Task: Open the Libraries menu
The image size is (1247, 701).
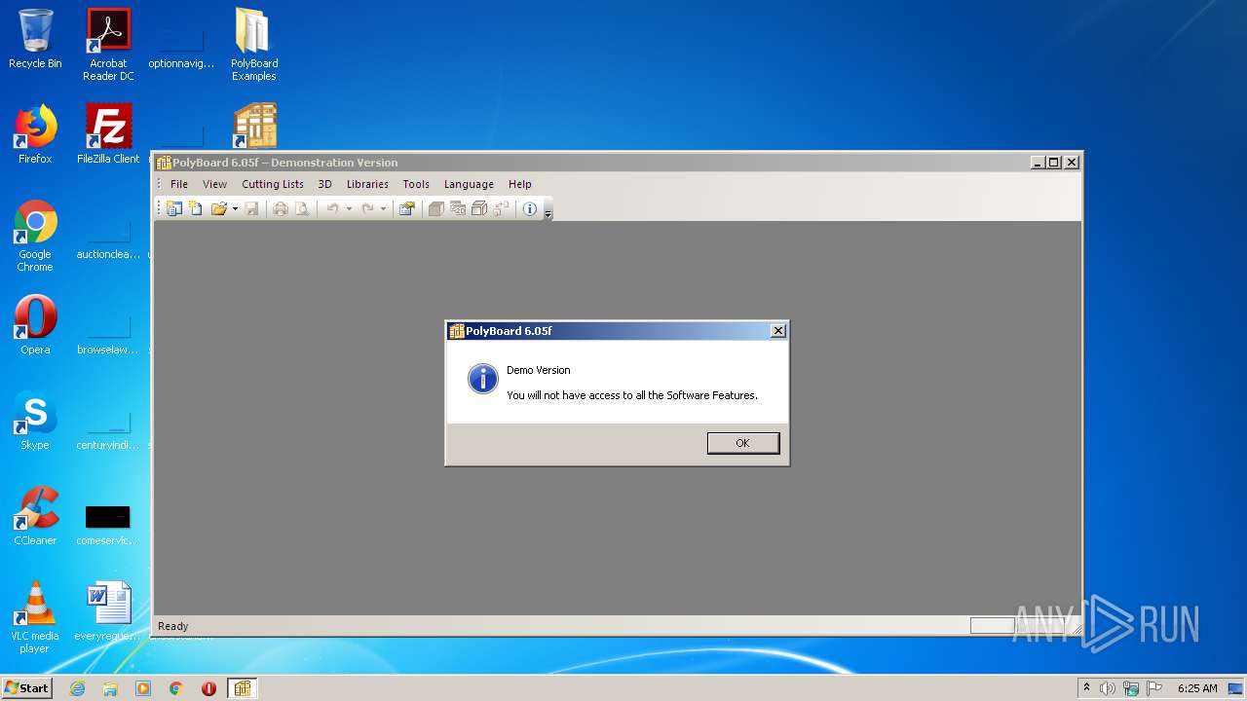Action: point(367,184)
